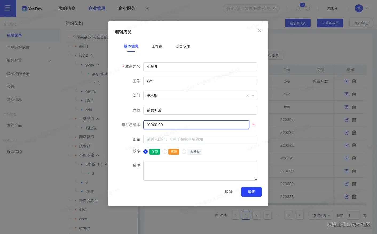Open the hamburger menu icon
The height and width of the screenshot is (234, 377).
tap(8, 8)
